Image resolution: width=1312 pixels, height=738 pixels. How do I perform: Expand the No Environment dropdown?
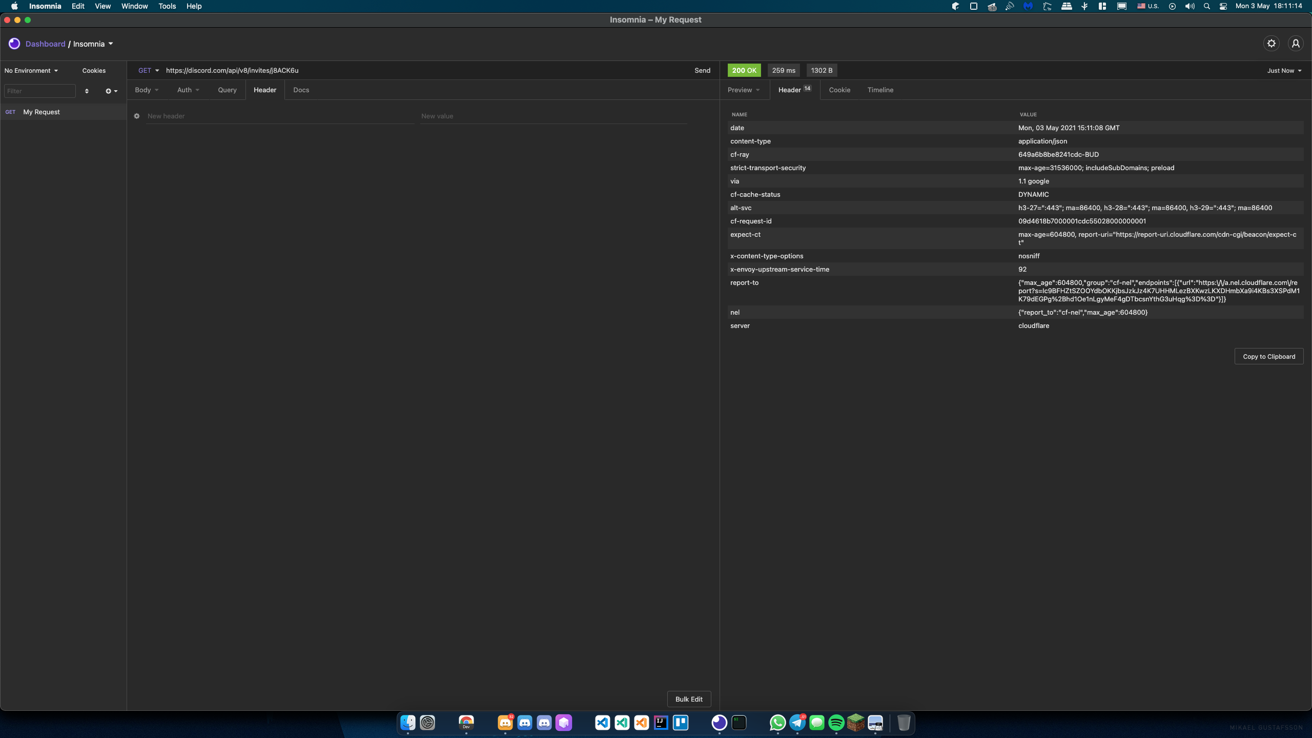[31, 70]
